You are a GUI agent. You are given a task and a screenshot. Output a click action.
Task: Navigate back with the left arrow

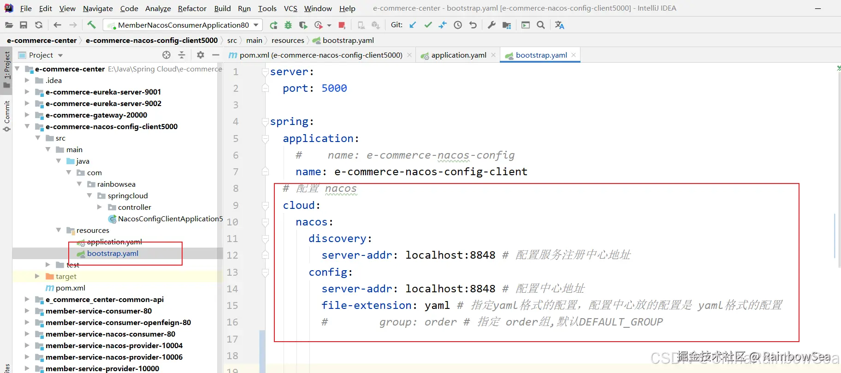pyautogui.click(x=57, y=25)
